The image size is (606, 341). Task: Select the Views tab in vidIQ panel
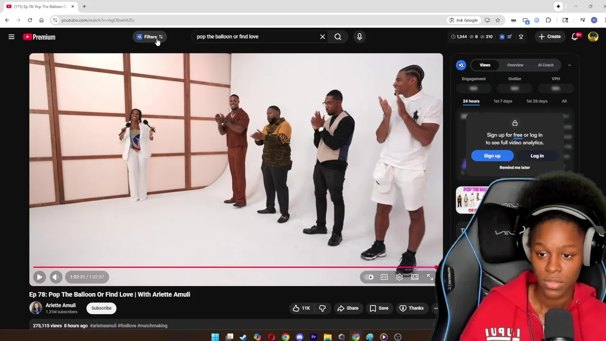click(x=485, y=65)
